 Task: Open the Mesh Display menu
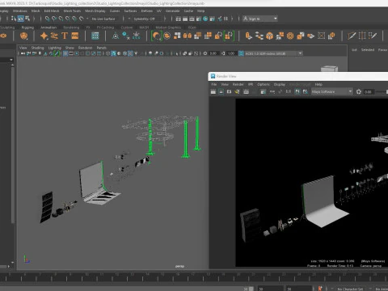95,11
